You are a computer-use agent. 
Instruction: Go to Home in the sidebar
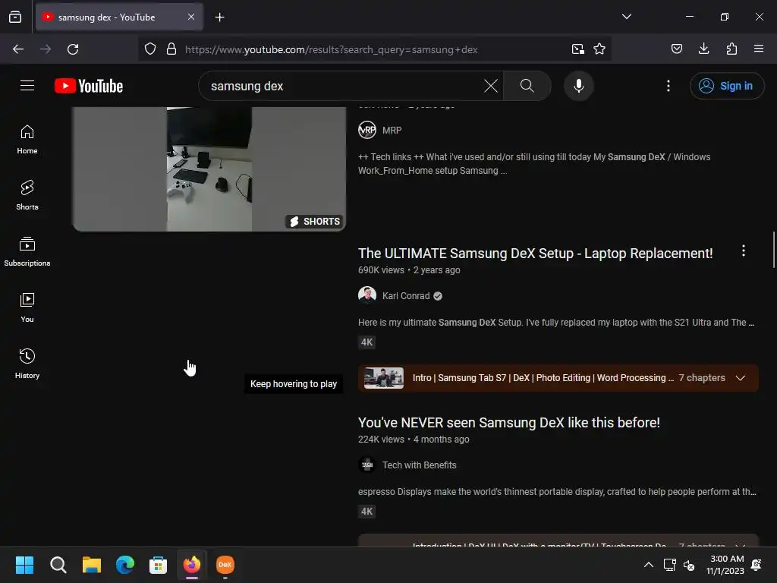27,140
